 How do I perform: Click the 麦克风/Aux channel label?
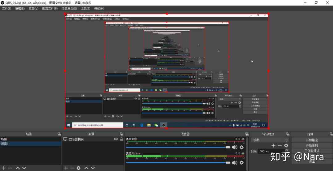[133, 153]
